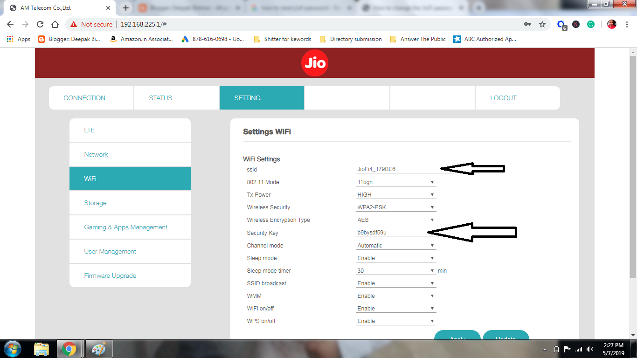Viewport: 637px width, 358px height.
Task: Open the Directory submission bookmark folder
Action: pyautogui.click(x=350, y=39)
